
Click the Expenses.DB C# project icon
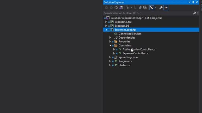[x=112, y=26]
